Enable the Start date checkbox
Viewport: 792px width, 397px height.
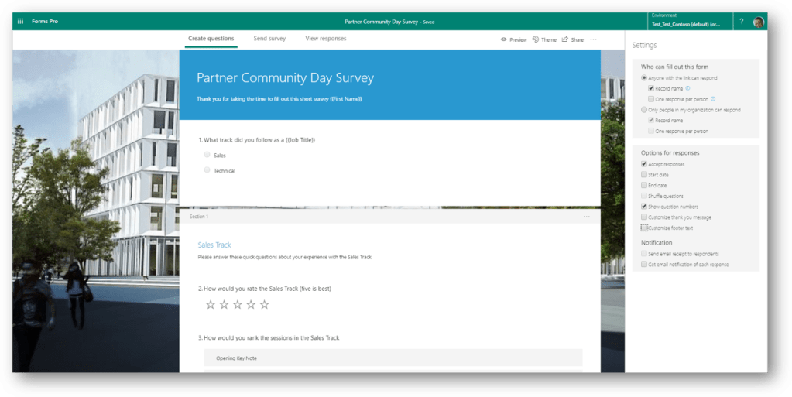coord(644,175)
